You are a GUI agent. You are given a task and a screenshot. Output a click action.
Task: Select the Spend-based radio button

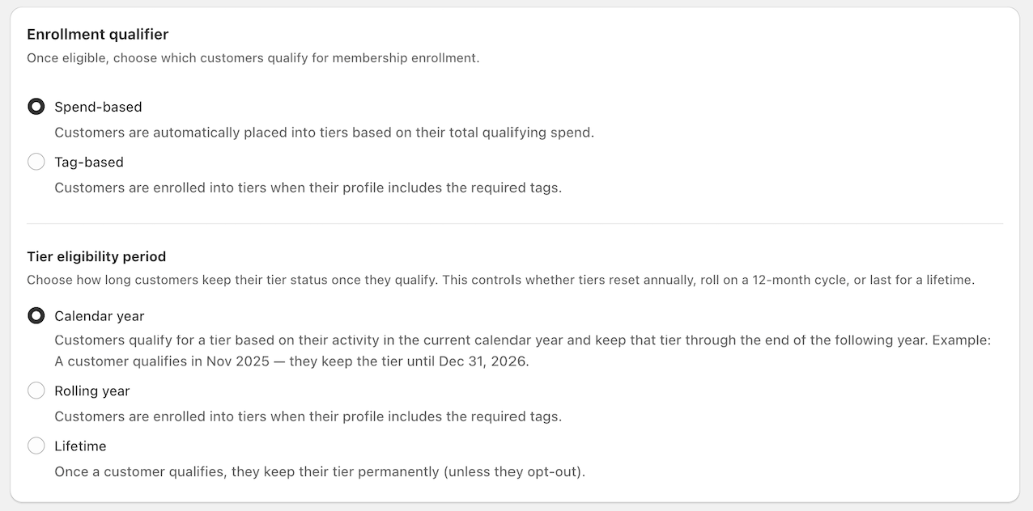coord(36,107)
